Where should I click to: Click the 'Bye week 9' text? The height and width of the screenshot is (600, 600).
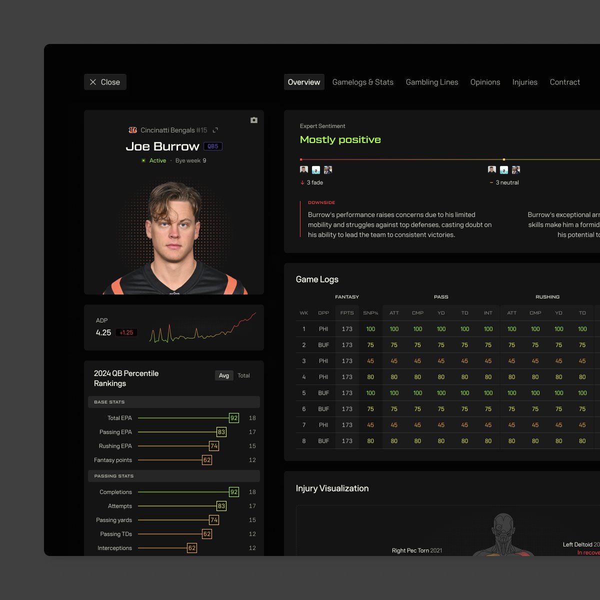click(x=190, y=160)
